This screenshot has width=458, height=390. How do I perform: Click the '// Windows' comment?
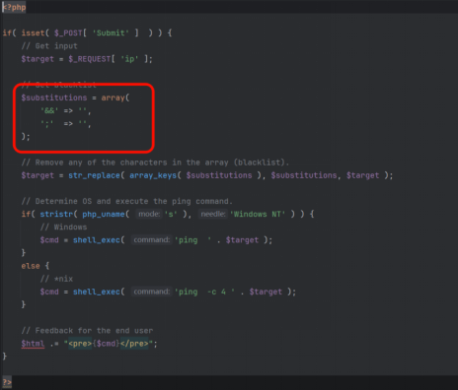pyautogui.click(x=63, y=227)
